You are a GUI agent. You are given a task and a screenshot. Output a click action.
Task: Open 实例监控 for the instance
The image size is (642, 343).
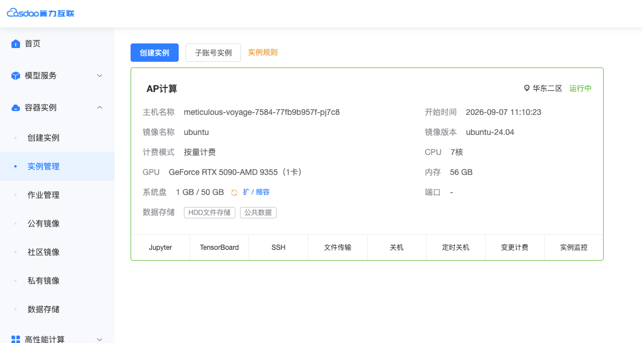tap(574, 248)
